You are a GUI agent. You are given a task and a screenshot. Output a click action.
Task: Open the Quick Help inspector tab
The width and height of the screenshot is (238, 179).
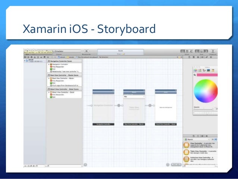[x=194, y=57]
